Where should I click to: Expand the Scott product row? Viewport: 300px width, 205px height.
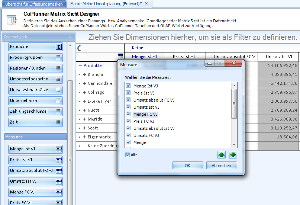click(85, 128)
